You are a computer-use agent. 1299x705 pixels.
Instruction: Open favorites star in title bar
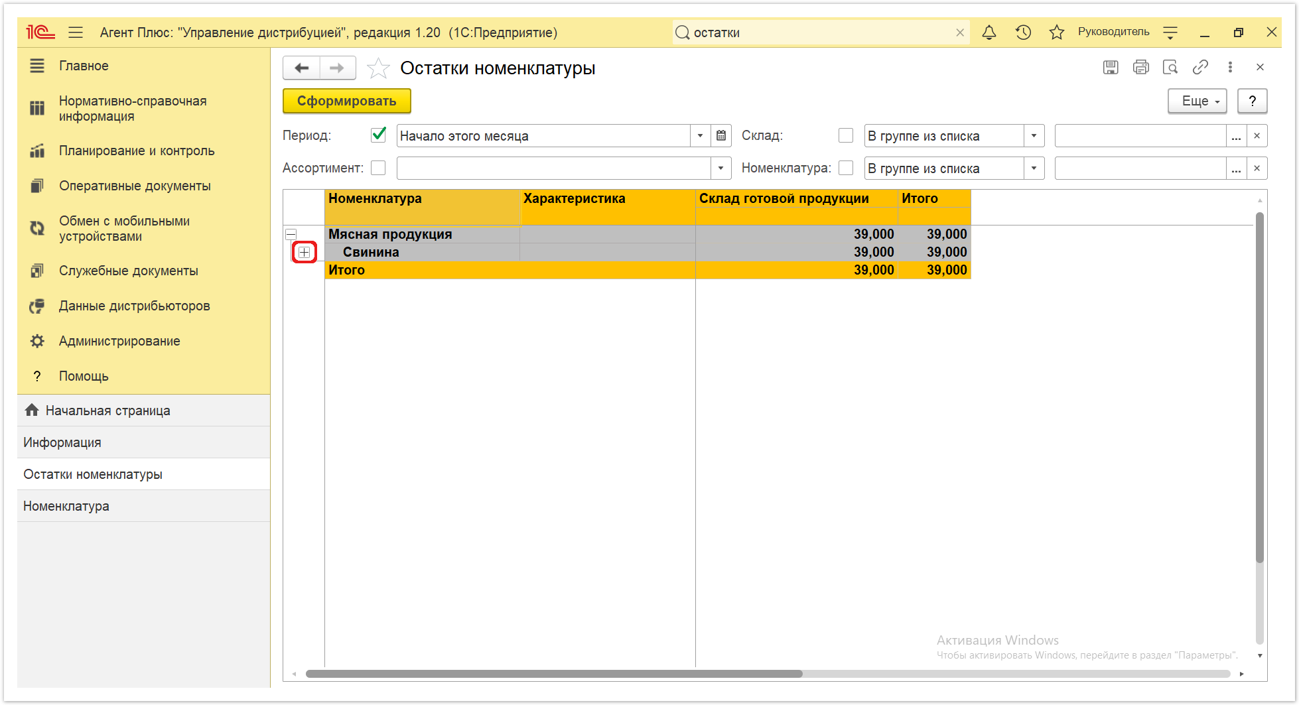(x=1057, y=32)
